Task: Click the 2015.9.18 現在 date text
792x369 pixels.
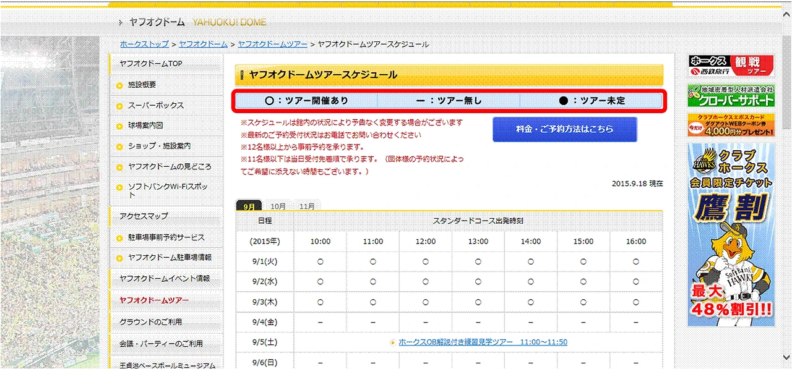Action: point(637,184)
